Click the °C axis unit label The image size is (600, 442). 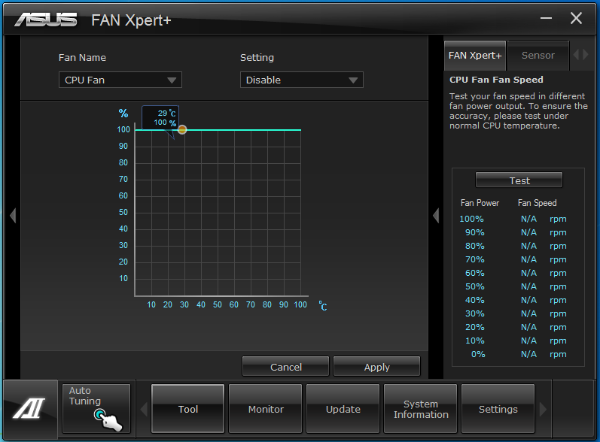click(323, 306)
